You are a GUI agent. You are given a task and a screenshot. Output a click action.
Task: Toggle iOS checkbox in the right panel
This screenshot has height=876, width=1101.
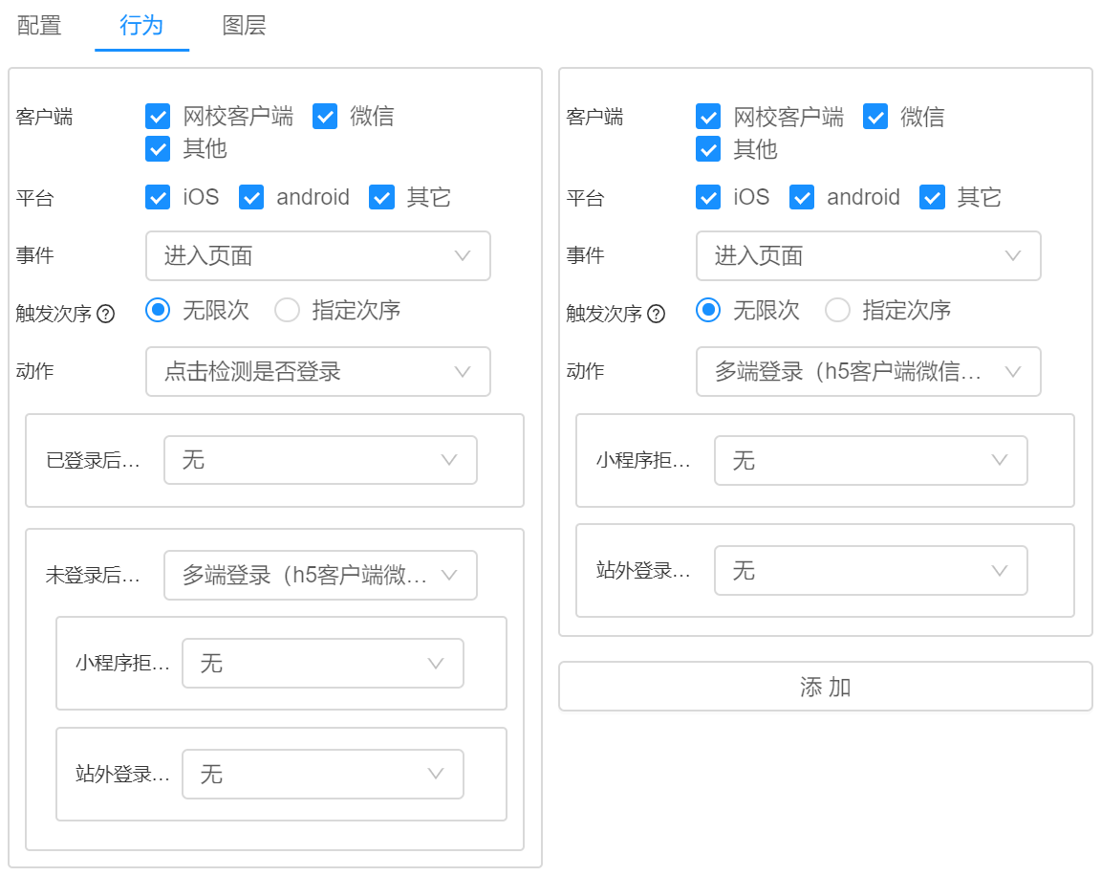pos(708,197)
